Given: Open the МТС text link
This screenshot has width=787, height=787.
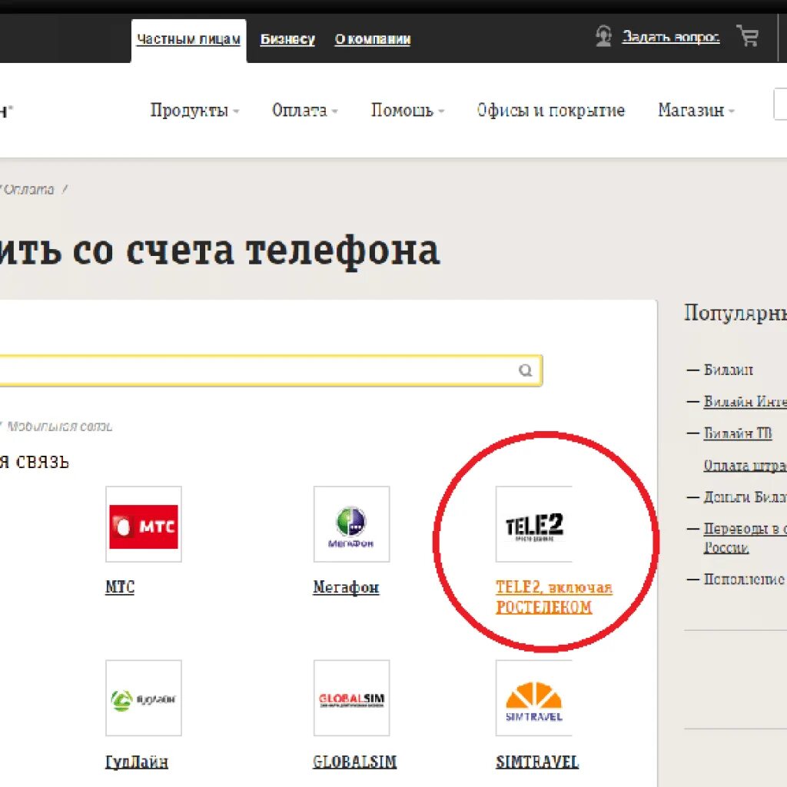Looking at the screenshot, I should click(x=120, y=586).
